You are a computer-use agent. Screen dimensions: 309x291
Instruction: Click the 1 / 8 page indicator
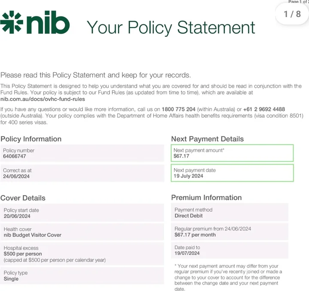292,14
